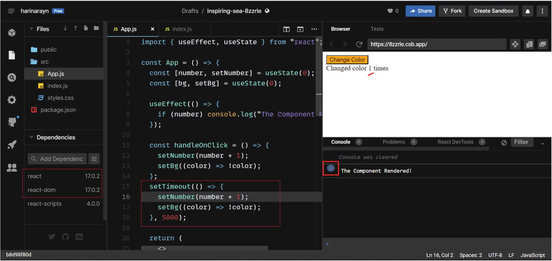The image size is (552, 261).
Task: Click the Share button
Action: coord(420,11)
